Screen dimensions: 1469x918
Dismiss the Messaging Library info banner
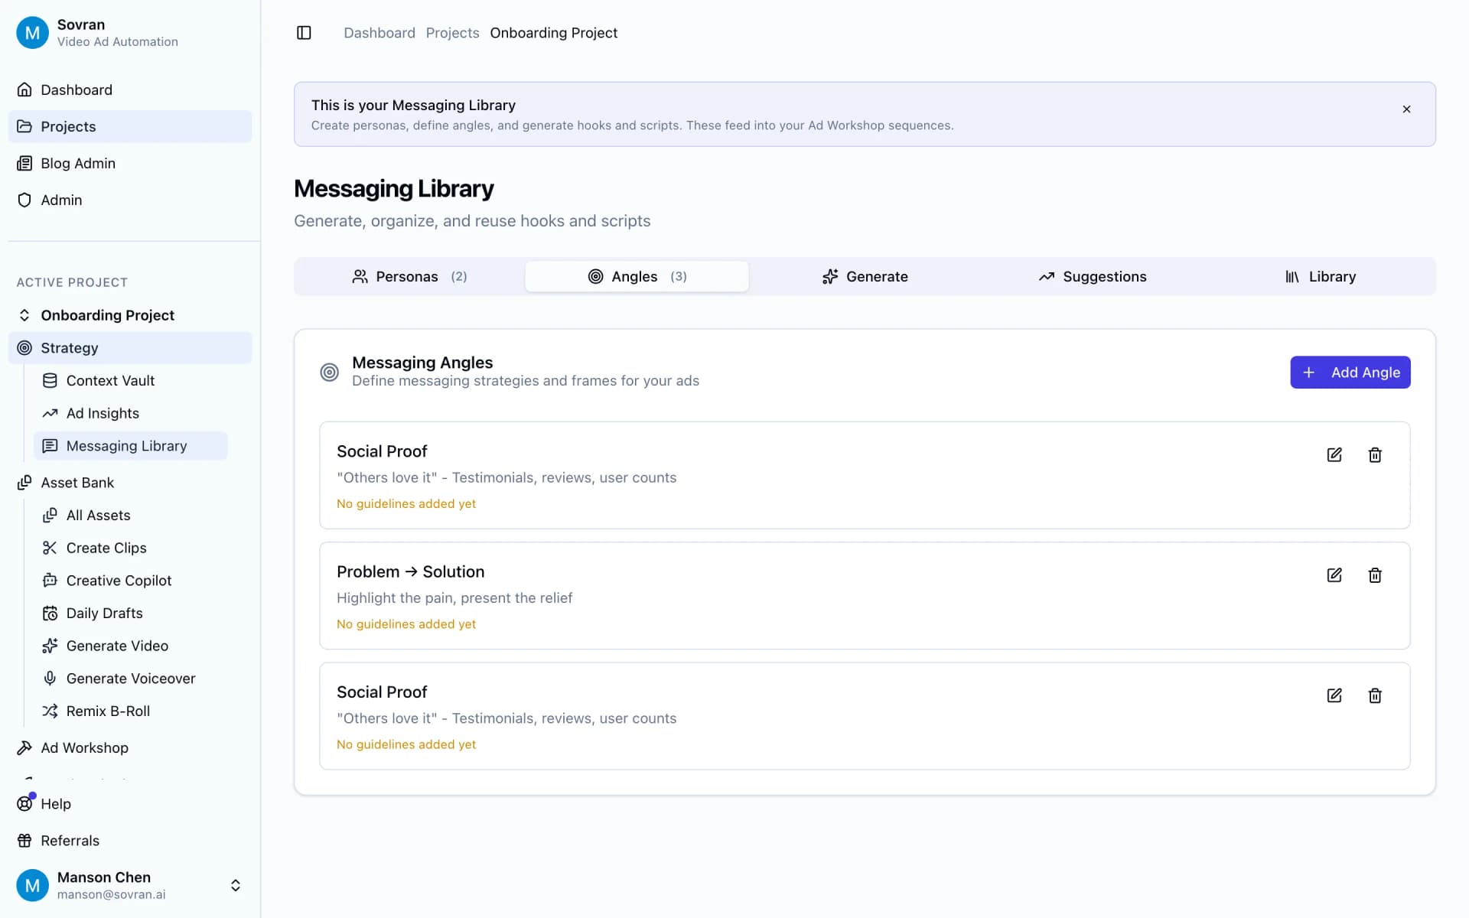tap(1406, 109)
